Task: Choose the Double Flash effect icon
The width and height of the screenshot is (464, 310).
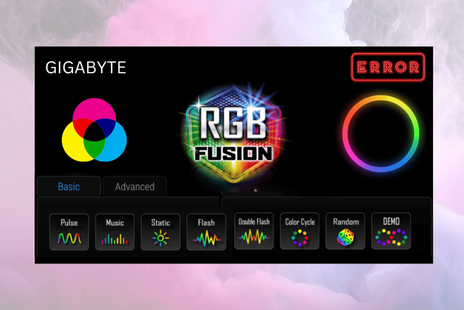Action: coord(254,231)
